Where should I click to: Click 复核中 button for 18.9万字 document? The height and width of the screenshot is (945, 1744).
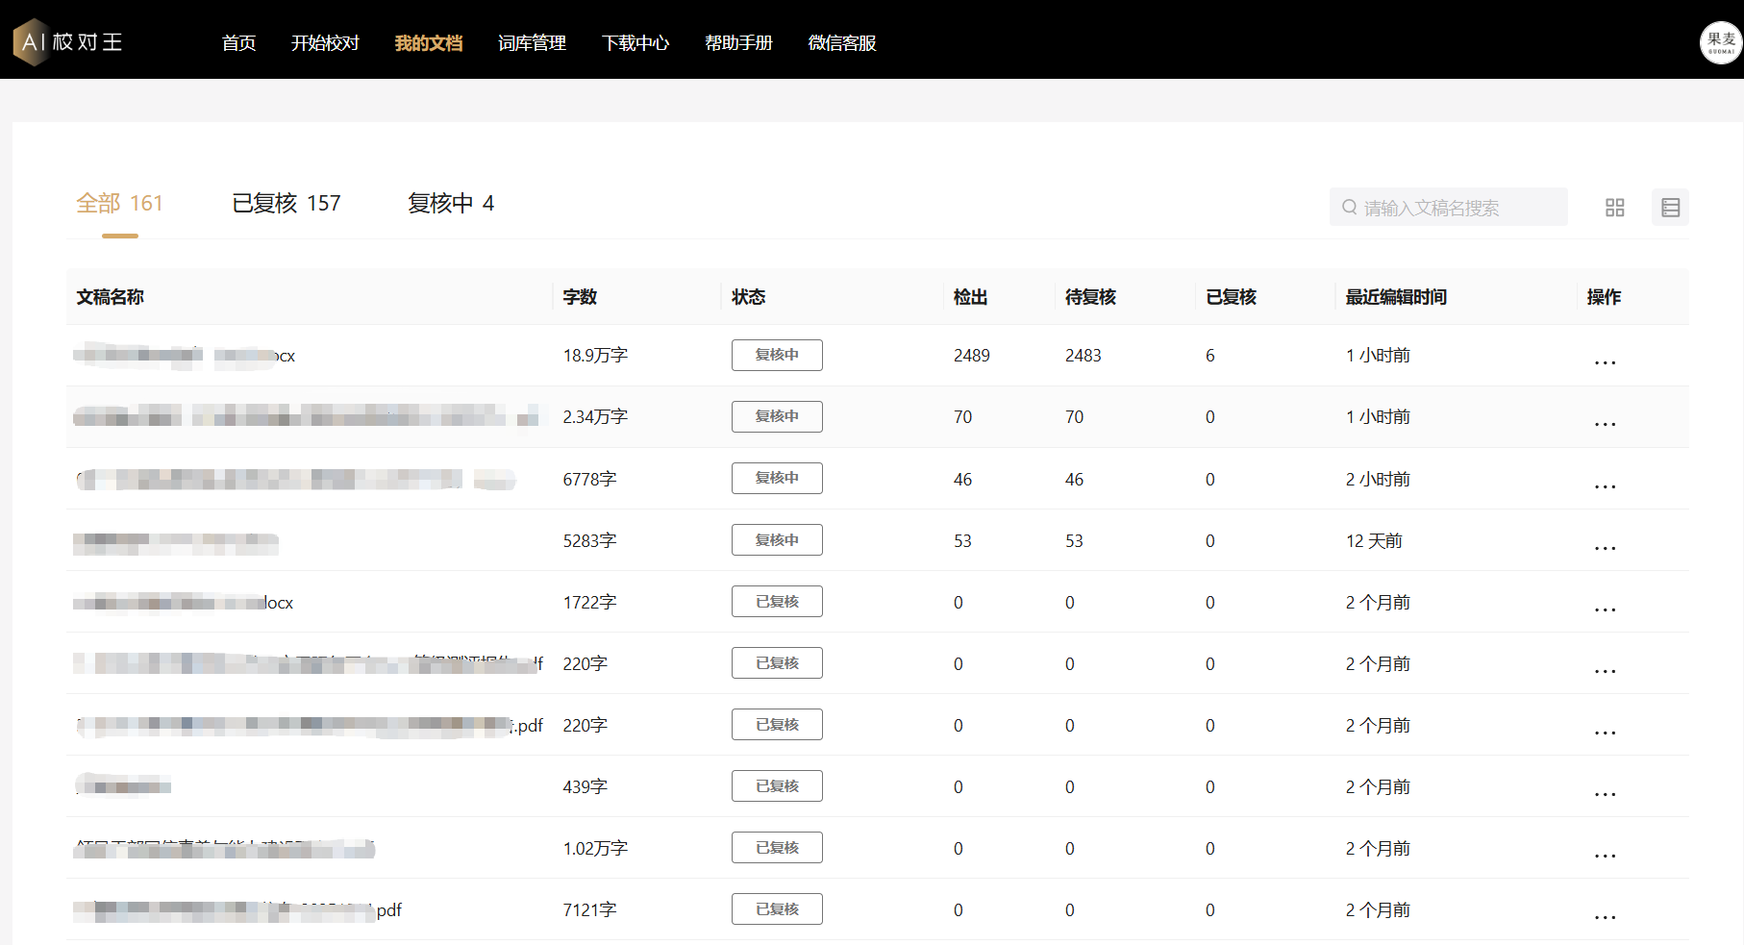(x=777, y=355)
